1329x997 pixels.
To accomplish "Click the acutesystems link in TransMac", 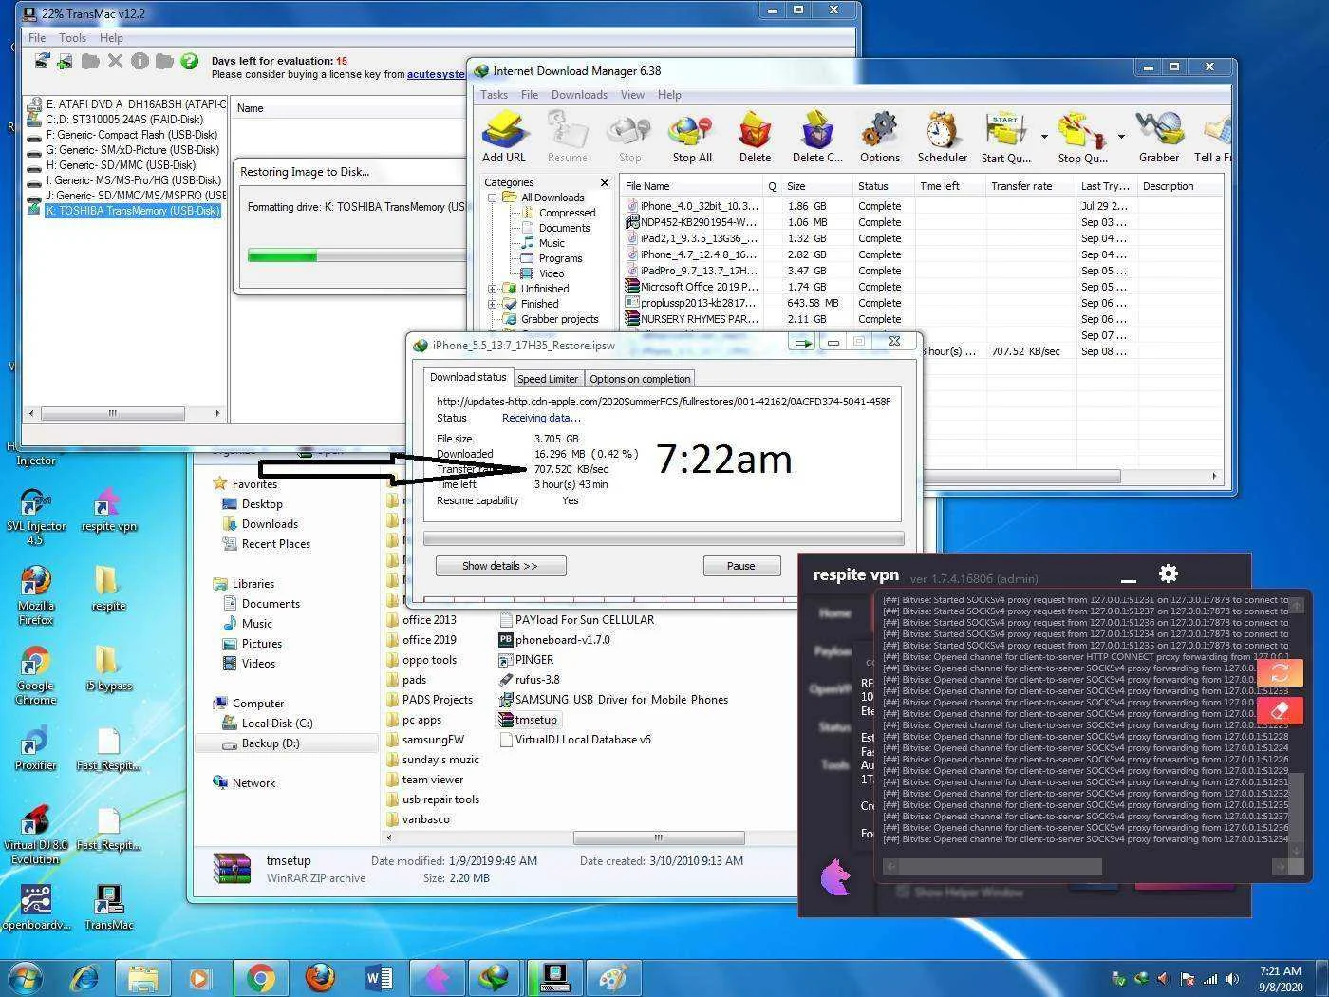I will point(436,74).
